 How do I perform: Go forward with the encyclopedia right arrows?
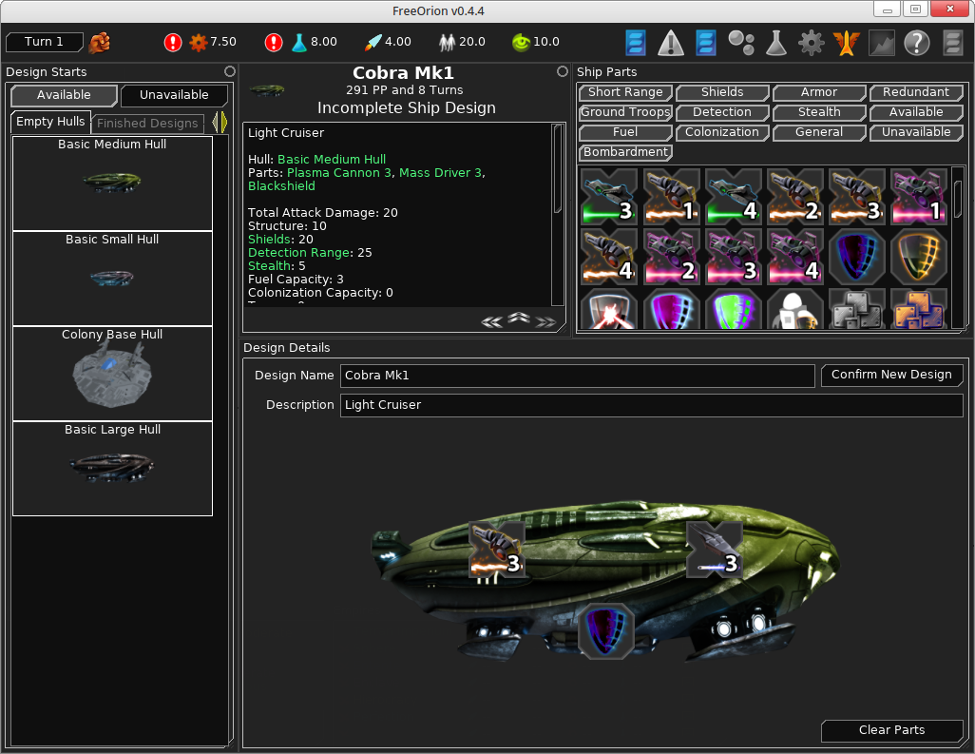545,321
